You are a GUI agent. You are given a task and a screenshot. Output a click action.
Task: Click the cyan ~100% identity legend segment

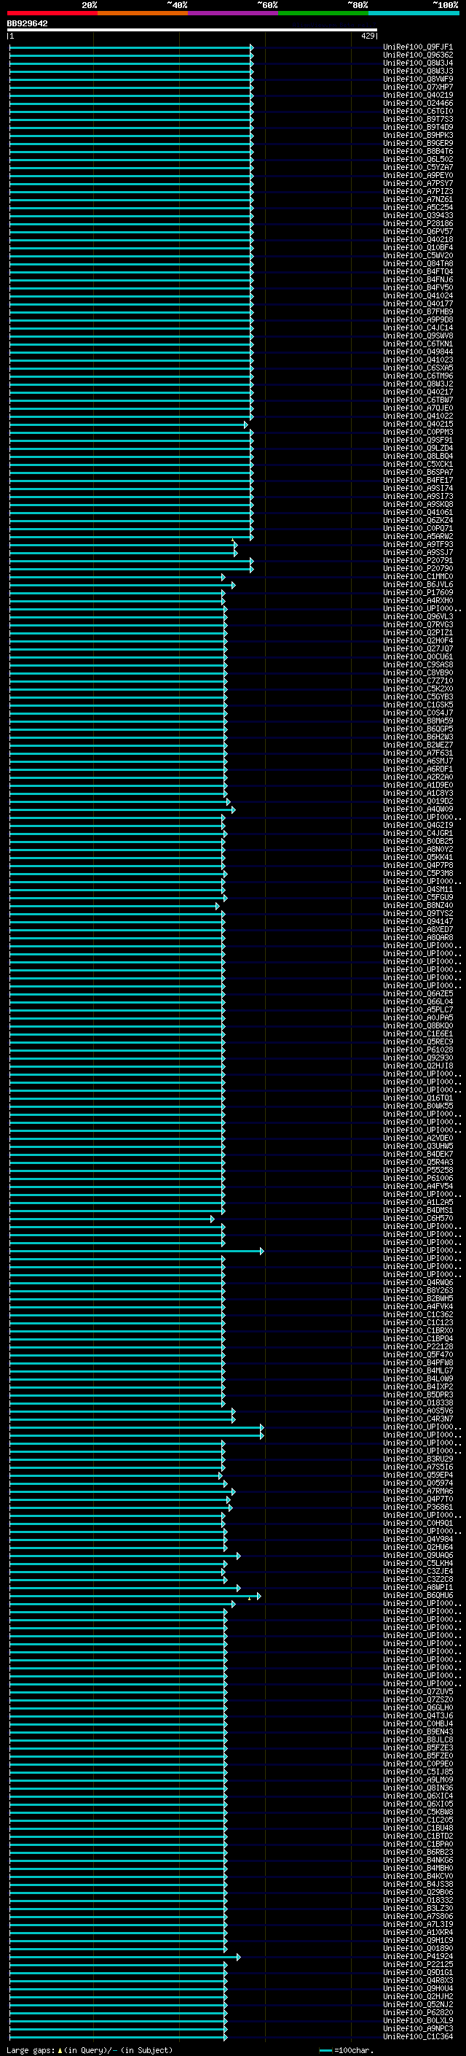(x=414, y=14)
